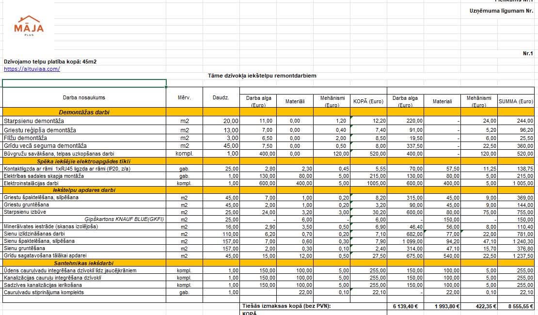The height and width of the screenshot is (315, 538).
Task: Select the total cell 8 555,55 €
Action: 516,306
